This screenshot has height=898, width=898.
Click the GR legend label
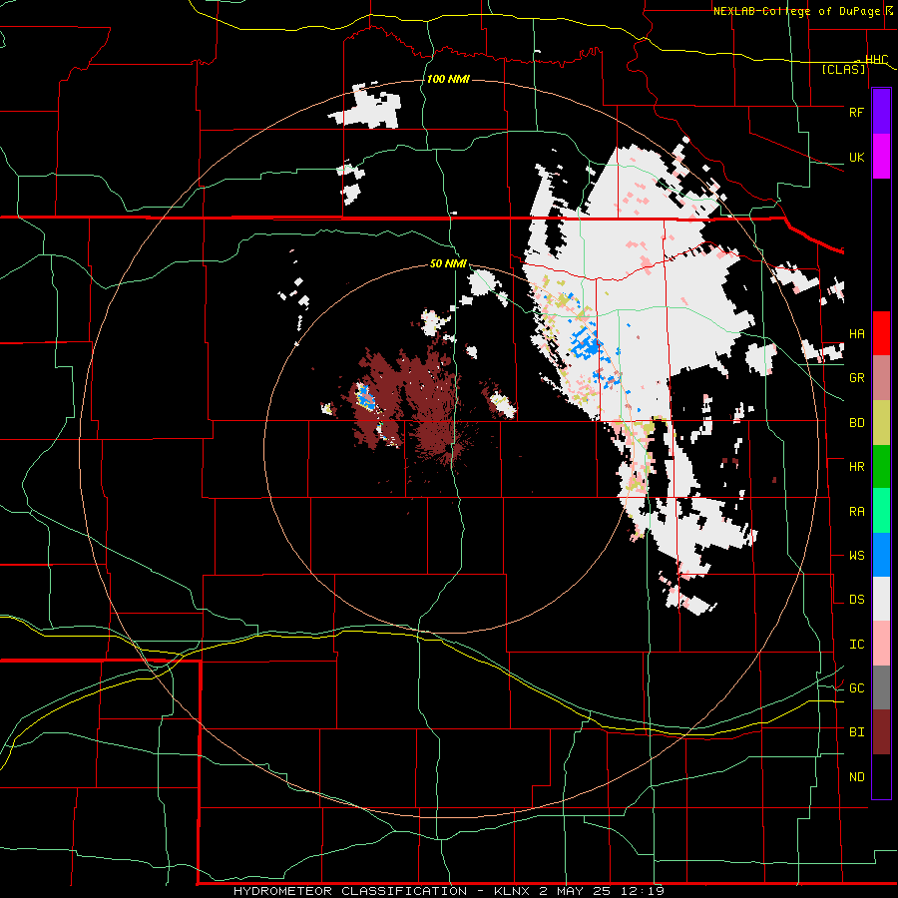click(x=856, y=378)
